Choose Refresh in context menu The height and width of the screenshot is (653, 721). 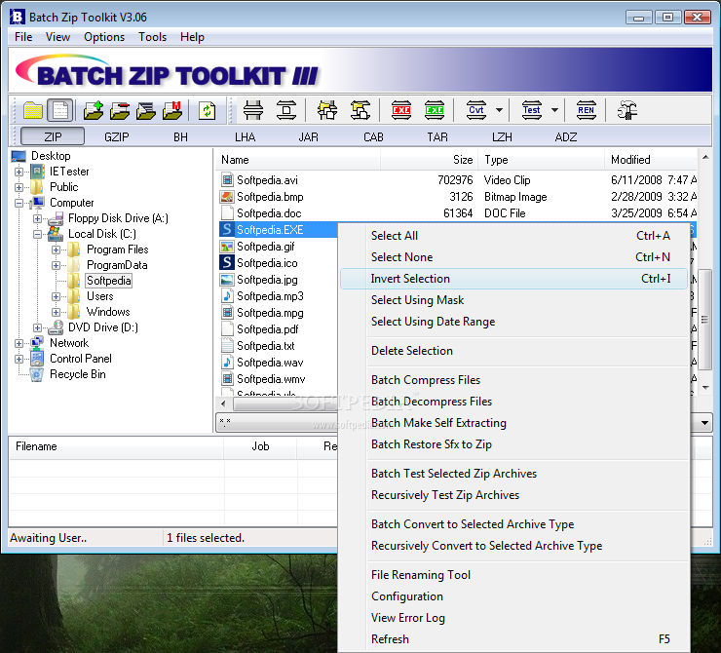click(513, 639)
